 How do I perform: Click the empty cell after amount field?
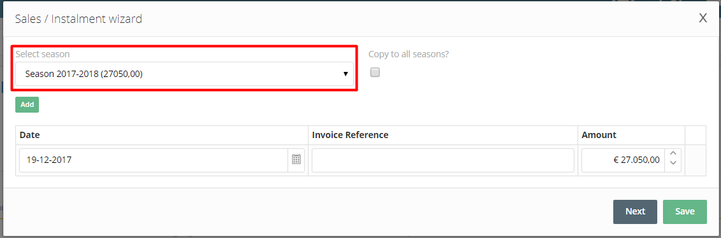[696, 160]
